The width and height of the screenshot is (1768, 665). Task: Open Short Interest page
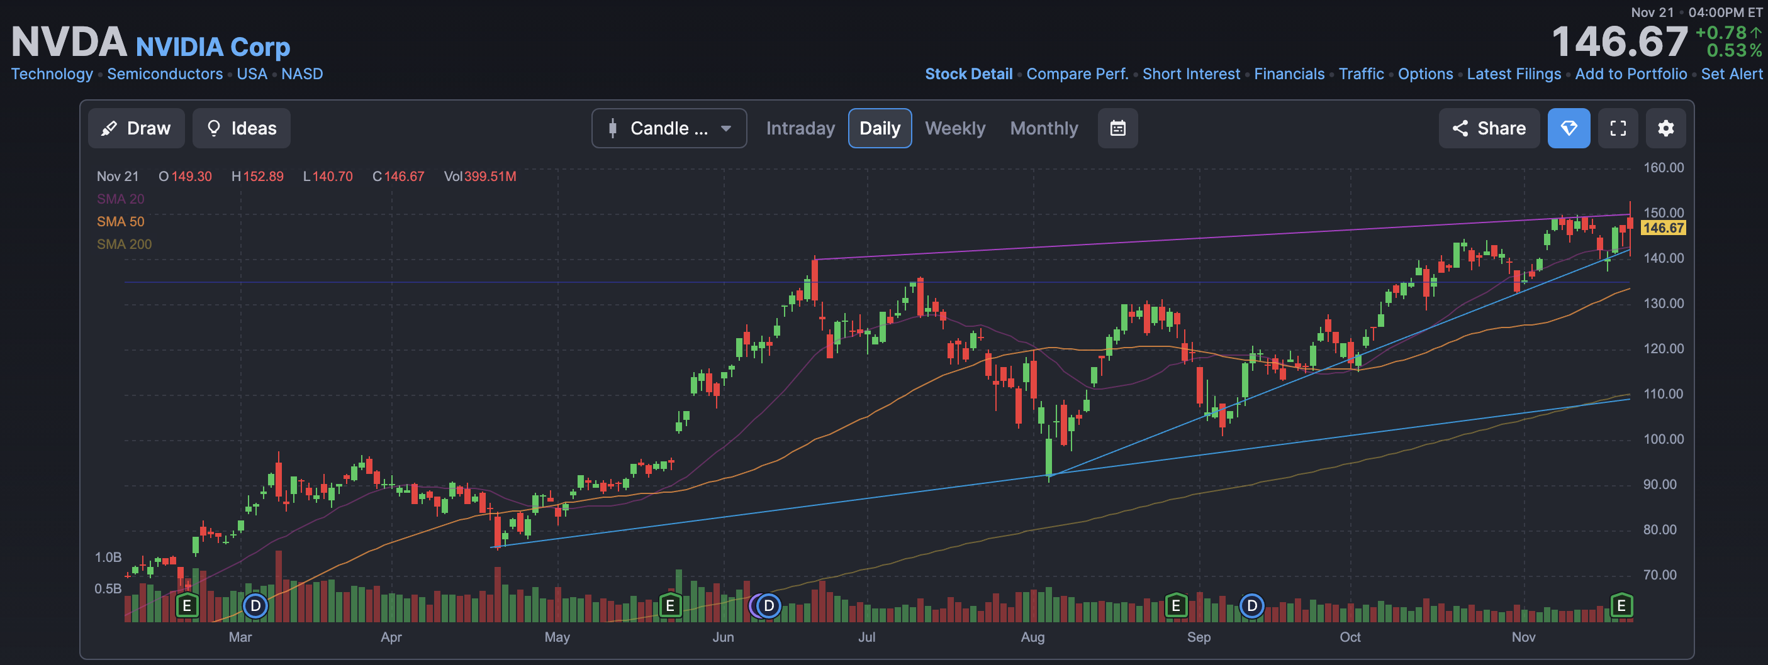[1191, 74]
